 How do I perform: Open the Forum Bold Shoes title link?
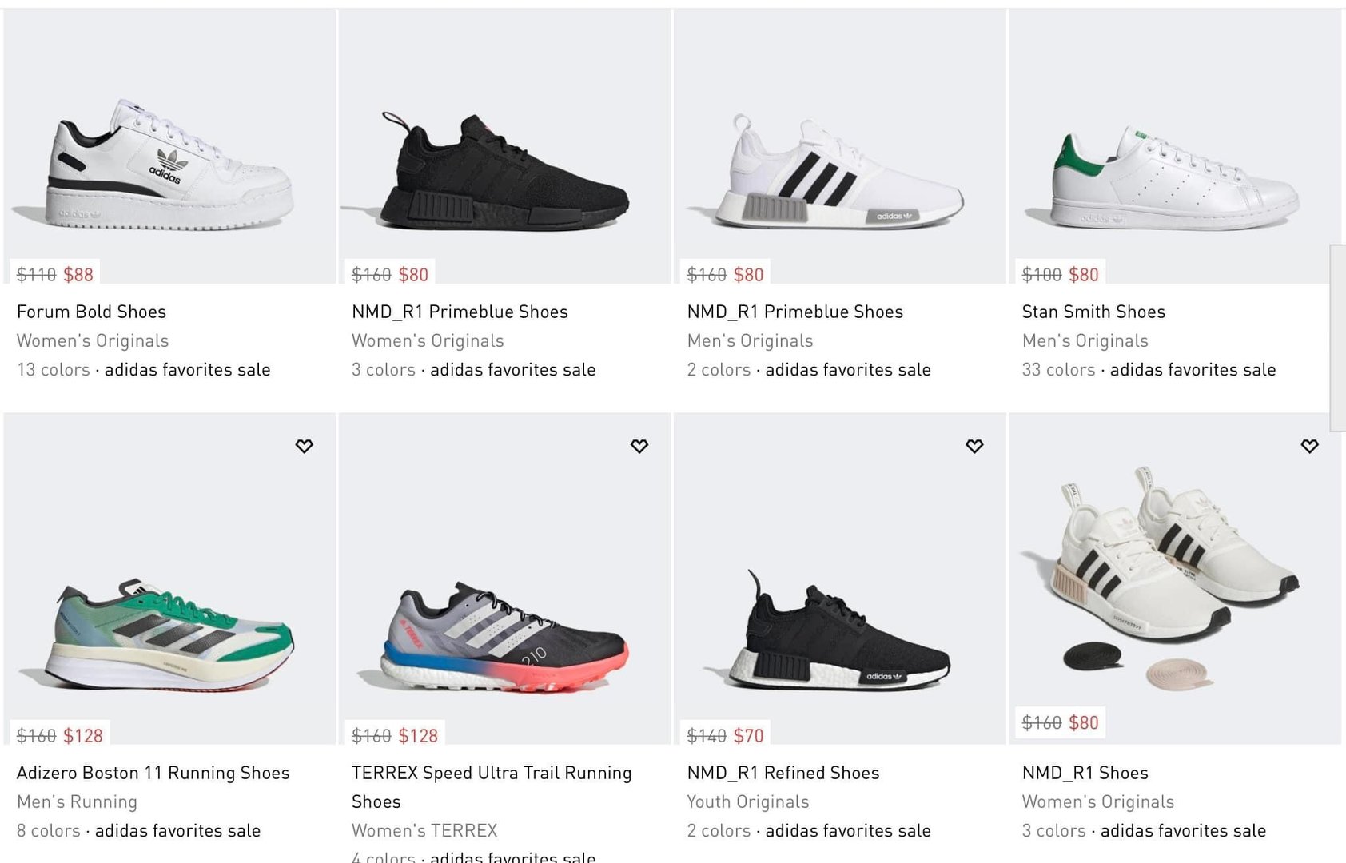click(x=92, y=312)
